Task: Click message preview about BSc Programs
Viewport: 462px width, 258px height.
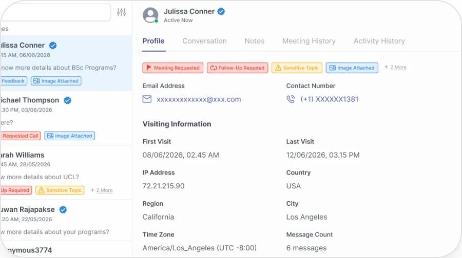Action: click(x=59, y=68)
